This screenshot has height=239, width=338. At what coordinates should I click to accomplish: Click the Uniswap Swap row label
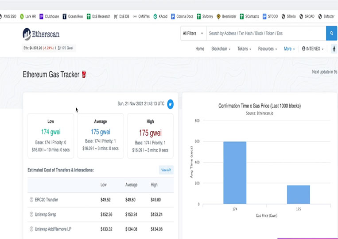tap(46, 215)
